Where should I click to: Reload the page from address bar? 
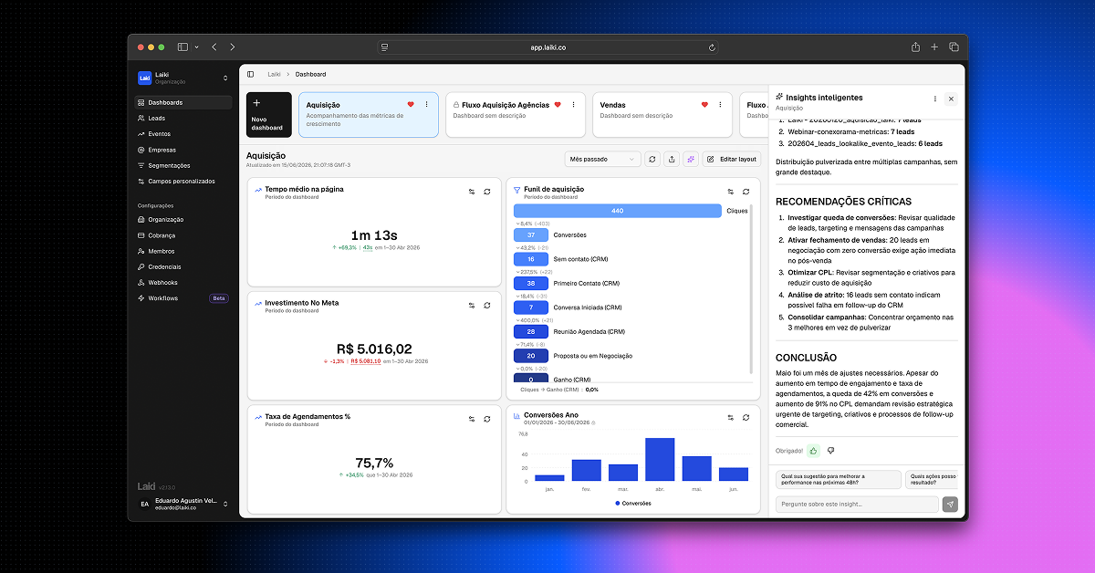pyautogui.click(x=712, y=47)
